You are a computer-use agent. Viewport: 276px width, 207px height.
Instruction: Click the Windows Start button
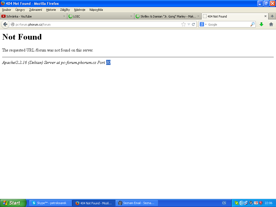(13, 203)
